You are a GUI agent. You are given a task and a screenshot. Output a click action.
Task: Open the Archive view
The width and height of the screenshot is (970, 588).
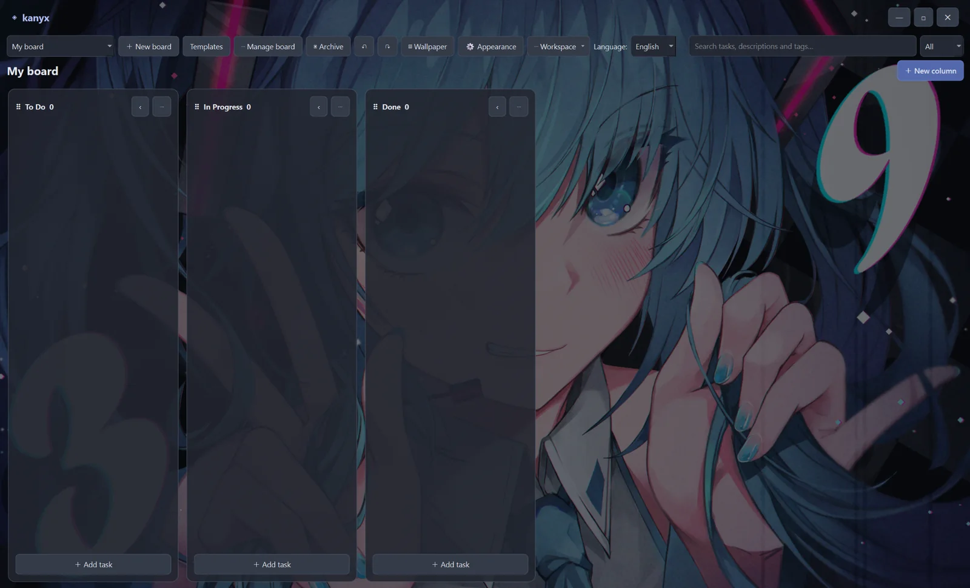click(328, 47)
